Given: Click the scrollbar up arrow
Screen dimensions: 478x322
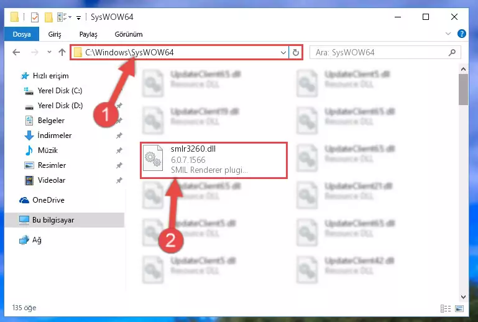Looking at the screenshot, I should coord(463,69).
